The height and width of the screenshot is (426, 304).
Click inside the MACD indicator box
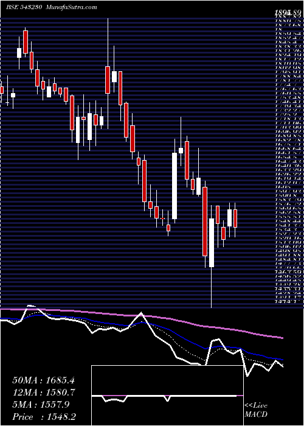167,396
